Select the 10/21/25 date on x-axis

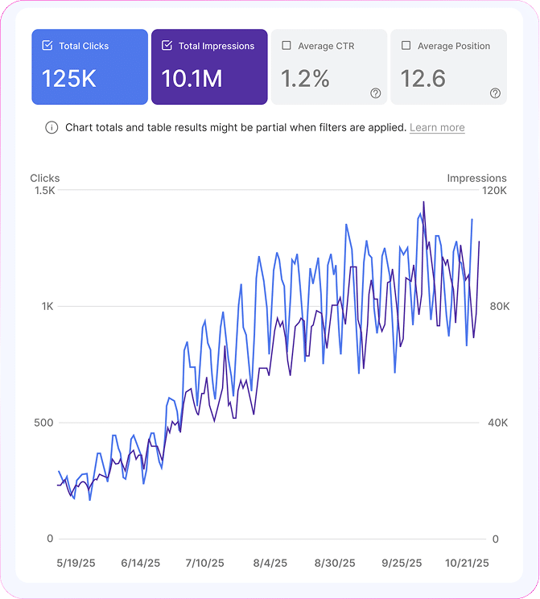[468, 563]
